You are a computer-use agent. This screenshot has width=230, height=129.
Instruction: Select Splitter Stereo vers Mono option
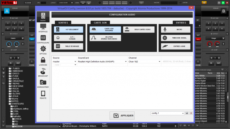105,38
